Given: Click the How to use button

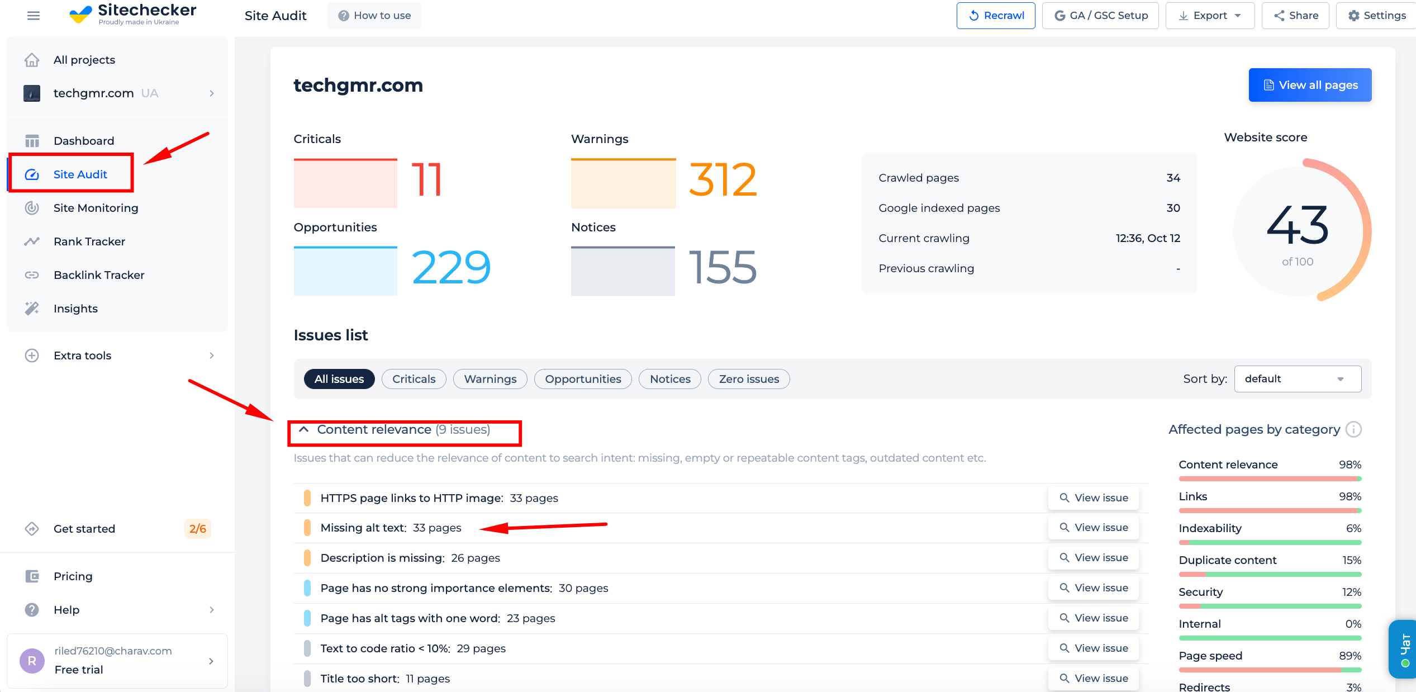Looking at the screenshot, I should pyautogui.click(x=374, y=16).
